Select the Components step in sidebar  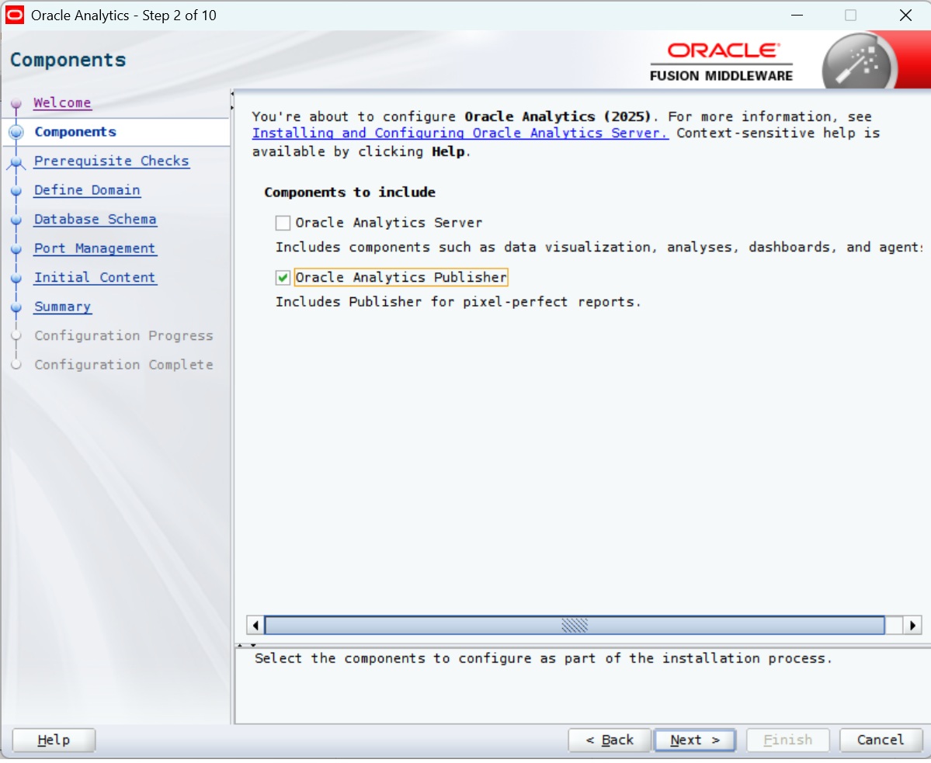75,132
